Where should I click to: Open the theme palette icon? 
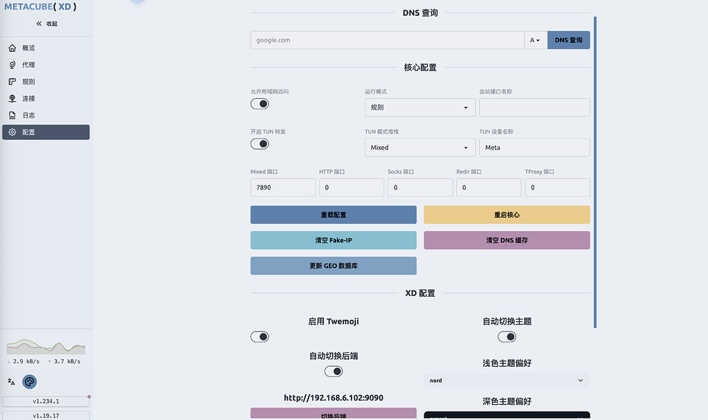pos(30,382)
